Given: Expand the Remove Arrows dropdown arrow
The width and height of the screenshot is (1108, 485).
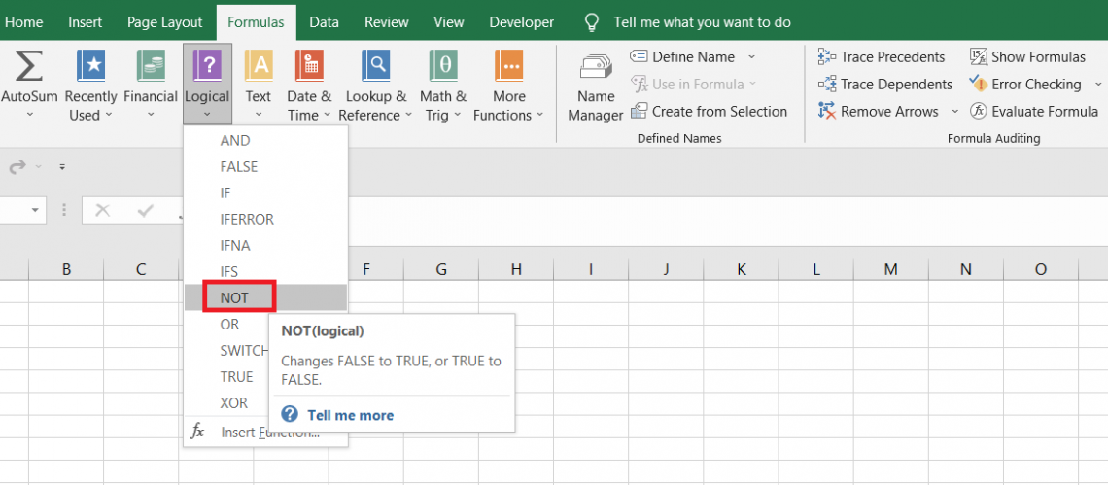Looking at the screenshot, I should click(954, 112).
